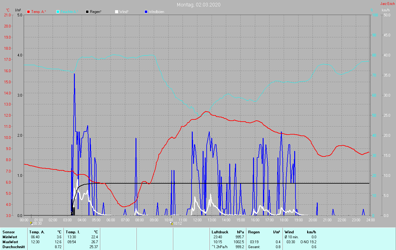Select the Temp. A.* legend label
This screenshot has height=250, width=396.
[39, 12]
